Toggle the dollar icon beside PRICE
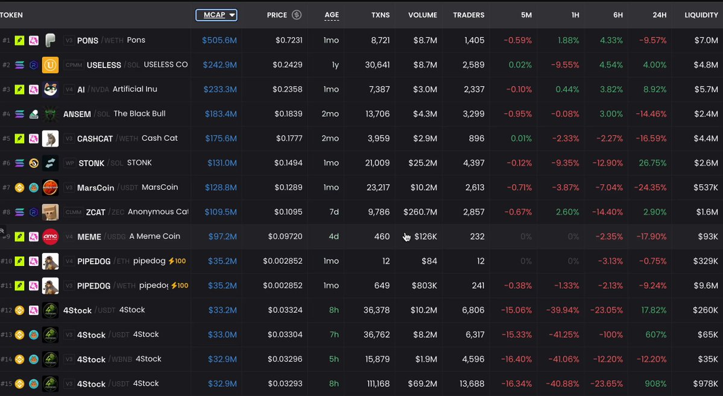 click(297, 14)
